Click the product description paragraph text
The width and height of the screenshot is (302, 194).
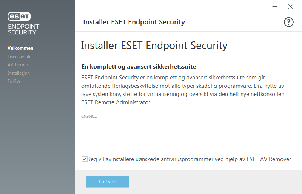(183, 90)
